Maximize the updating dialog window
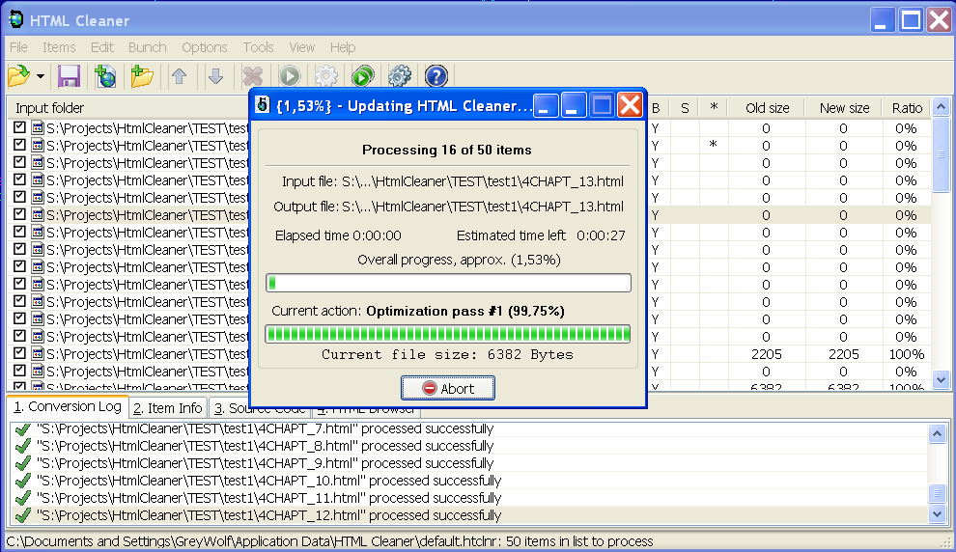This screenshot has height=552, width=956. [602, 105]
